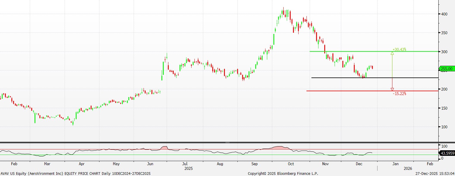Click the 100 label on the RSI axis

click(444, 146)
